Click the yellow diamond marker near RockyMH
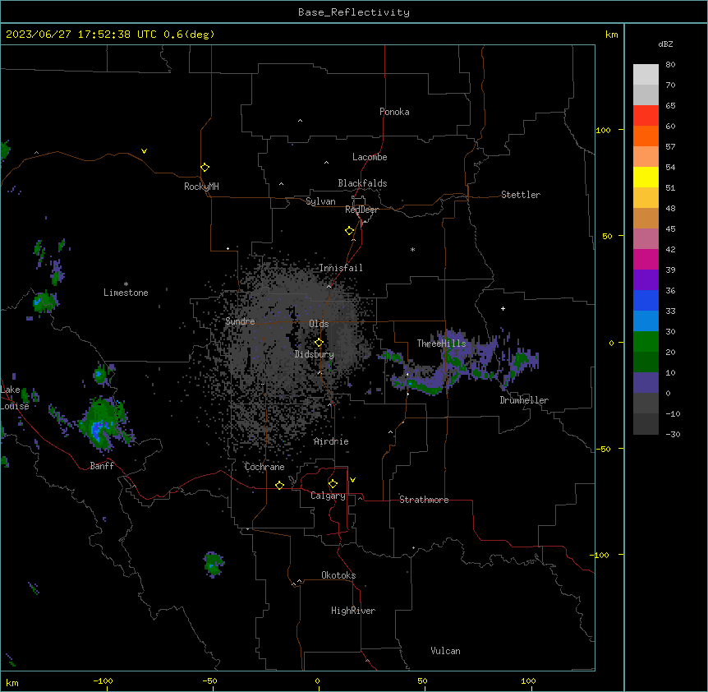The width and height of the screenshot is (708, 692). tap(205, 168)
